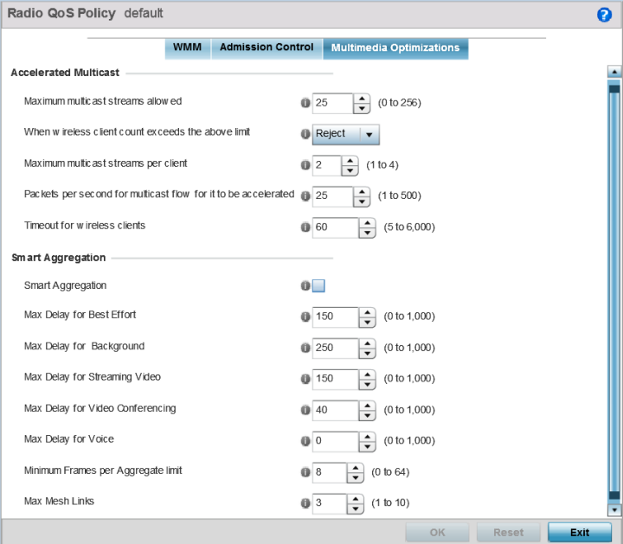623x544 pixels.
Task: Enable the Smart Aggregation checkbox
Action: tap(318, 285)
